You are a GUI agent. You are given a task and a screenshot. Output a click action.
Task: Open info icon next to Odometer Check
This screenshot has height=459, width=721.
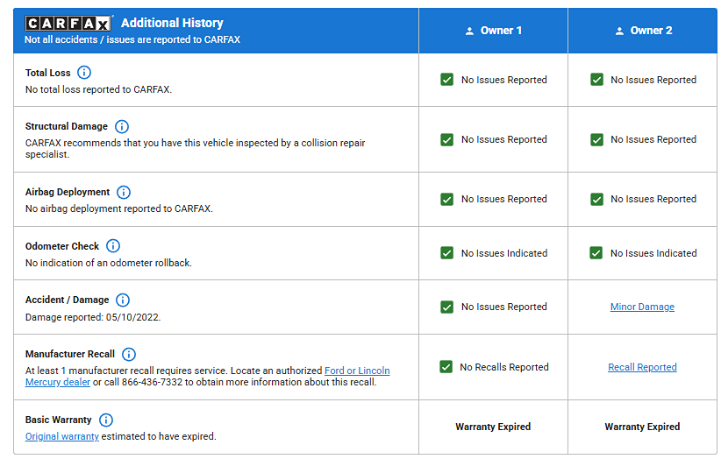click(113, 246)
